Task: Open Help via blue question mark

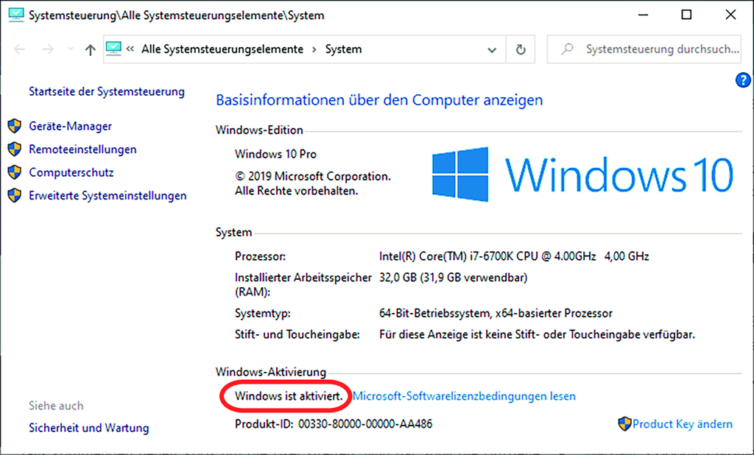Action: click(x=743, y=80)
